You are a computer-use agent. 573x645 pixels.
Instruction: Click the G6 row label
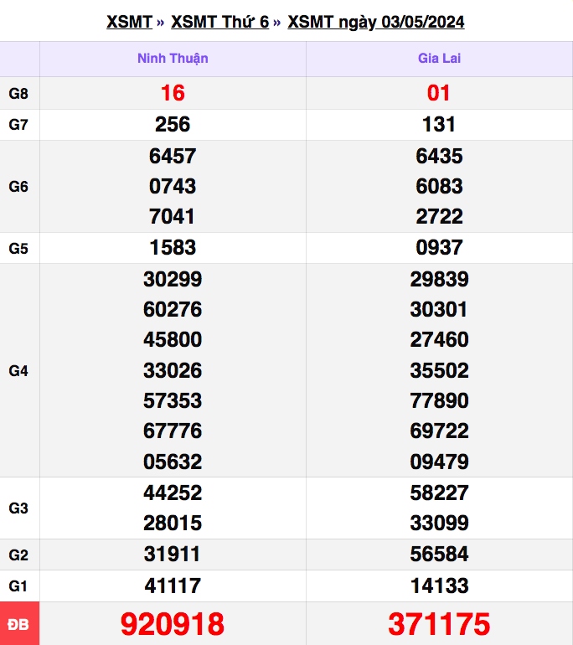[x=18, y=187]
